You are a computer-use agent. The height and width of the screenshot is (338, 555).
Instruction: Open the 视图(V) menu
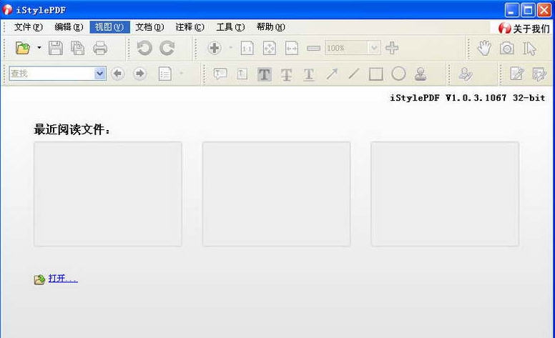coord(109,27)
